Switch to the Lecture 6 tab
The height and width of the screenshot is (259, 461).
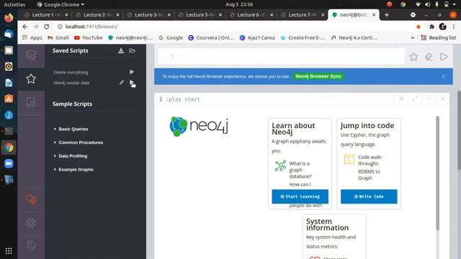[251, 14]
